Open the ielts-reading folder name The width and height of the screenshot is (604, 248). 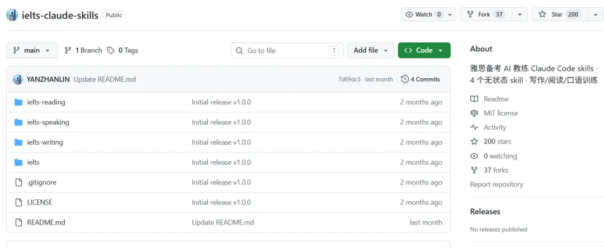point(46,102)
